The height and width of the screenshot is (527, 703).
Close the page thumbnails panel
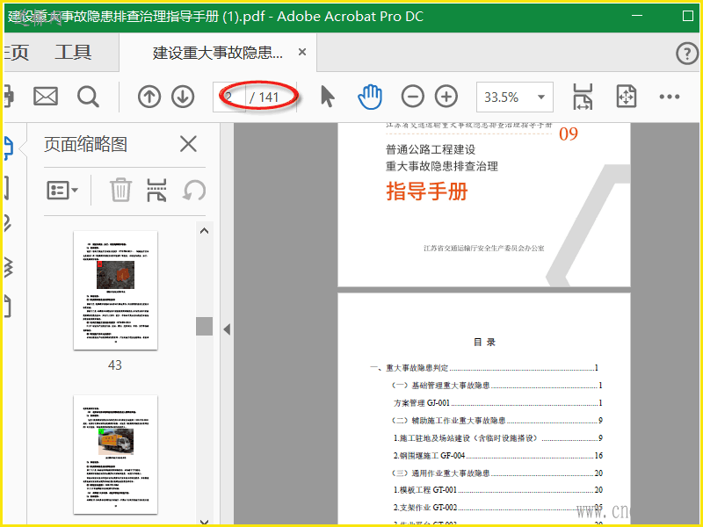[188, 144]
